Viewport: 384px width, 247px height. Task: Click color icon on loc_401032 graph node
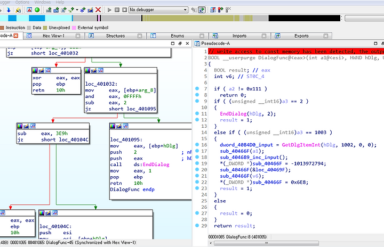pos(87,71)
